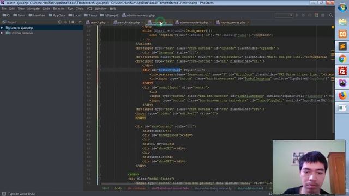Expand search-ajax.php project tree node
The height and width of the screenshot is (196, 349).
click(2, 28)
